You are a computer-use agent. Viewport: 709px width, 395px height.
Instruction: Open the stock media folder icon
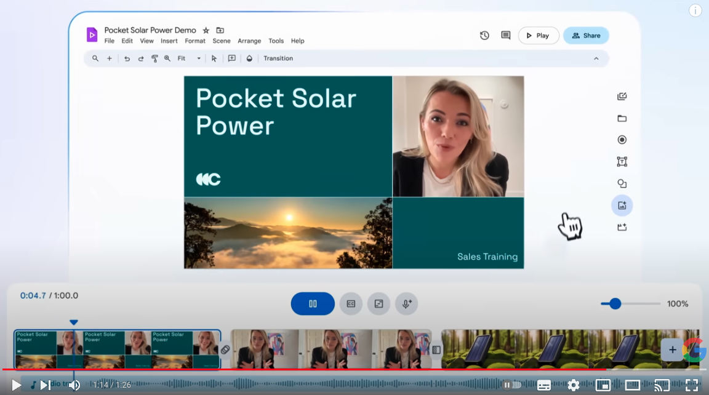[x=622, y=118]
